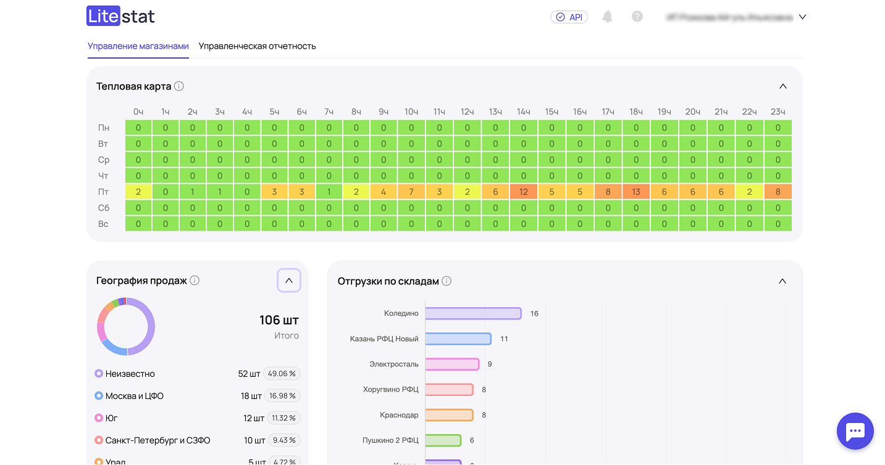
Task: Click info icon beside Отгрузки по складам
Action: 447,281
